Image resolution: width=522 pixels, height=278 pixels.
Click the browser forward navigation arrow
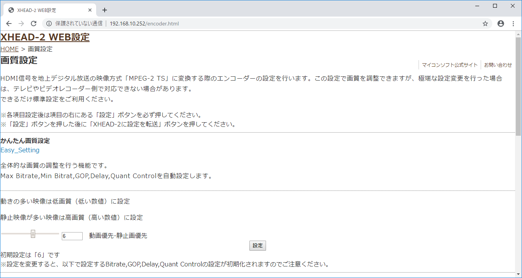21,23
